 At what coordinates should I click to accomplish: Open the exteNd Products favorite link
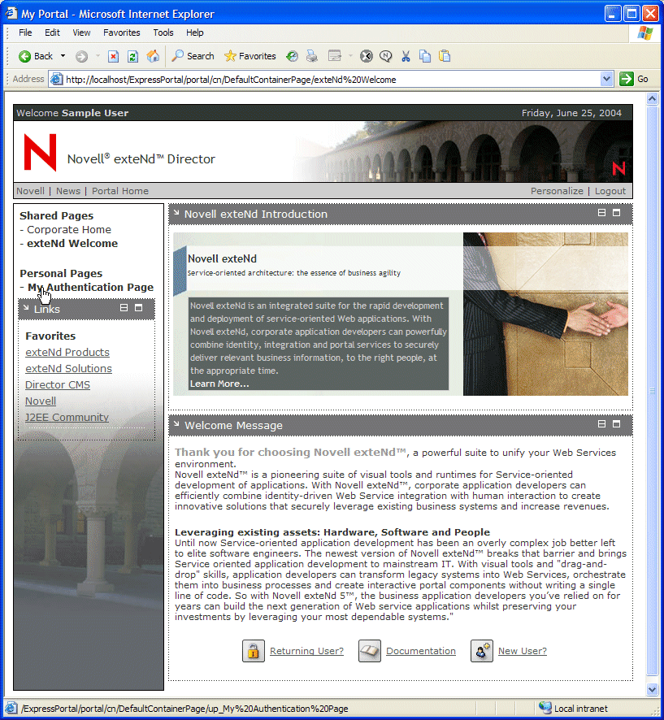point(67,352)
